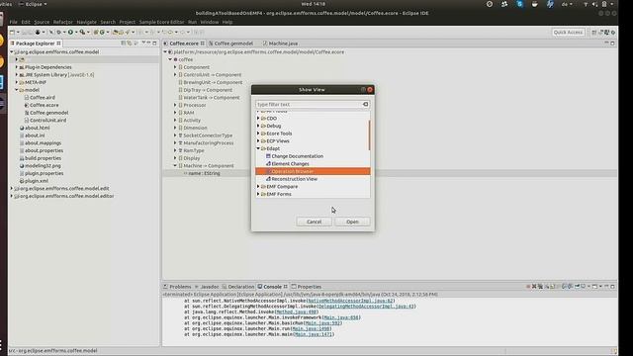Expand the EMF Forms category
The height and width of the screenshot is (356, 633).
click(x=258, y=194)
